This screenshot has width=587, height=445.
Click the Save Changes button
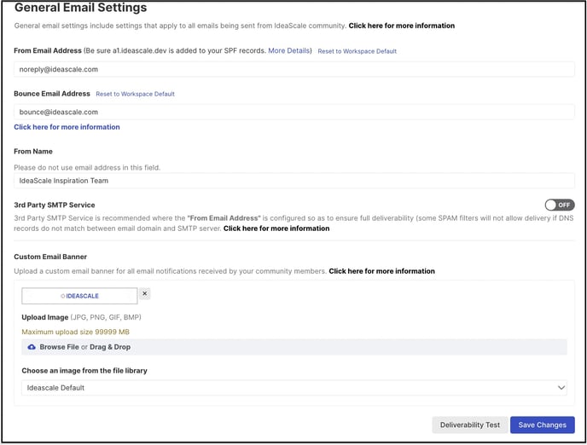tap(542, 425)
